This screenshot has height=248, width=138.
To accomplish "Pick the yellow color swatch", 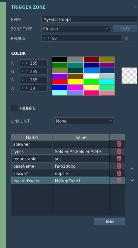I will point(75,82).
